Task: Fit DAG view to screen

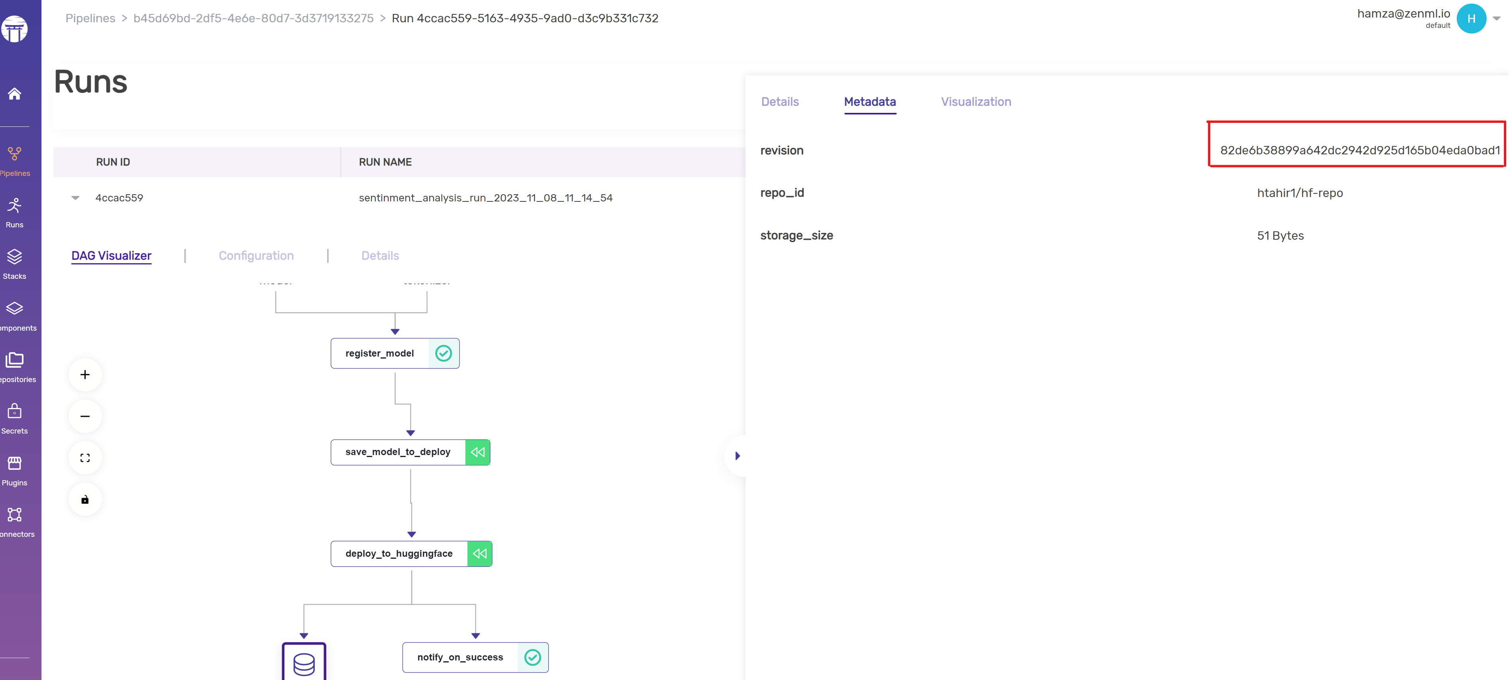Action: (85, 458)
